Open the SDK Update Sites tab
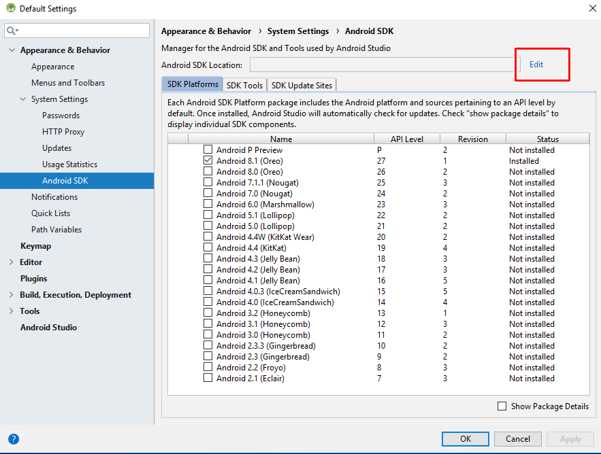This screenshot has width=601, height=454. click(302, 86)
